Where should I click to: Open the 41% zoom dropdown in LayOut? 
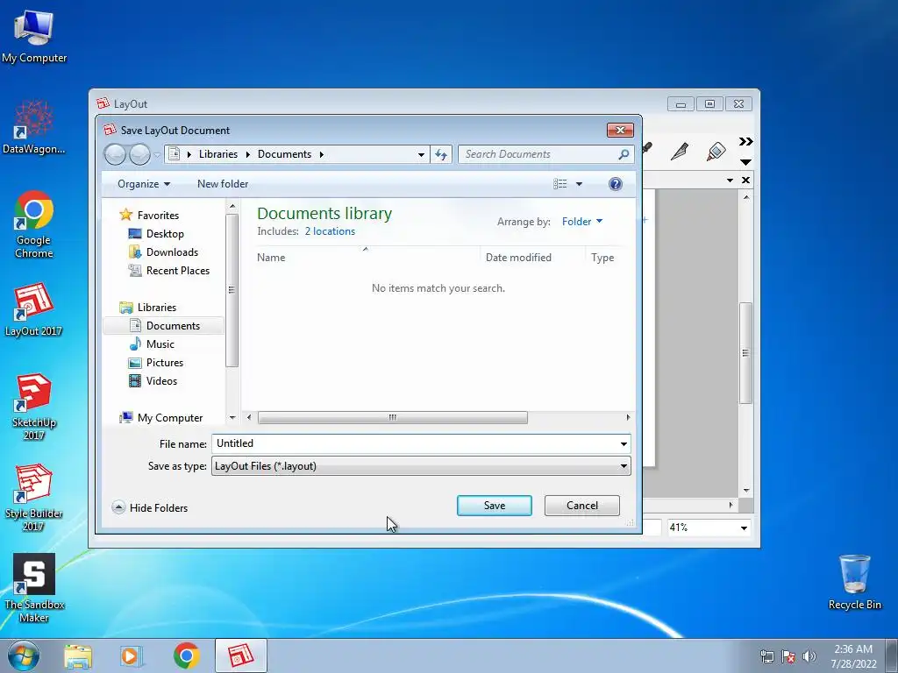pos(744,528)
